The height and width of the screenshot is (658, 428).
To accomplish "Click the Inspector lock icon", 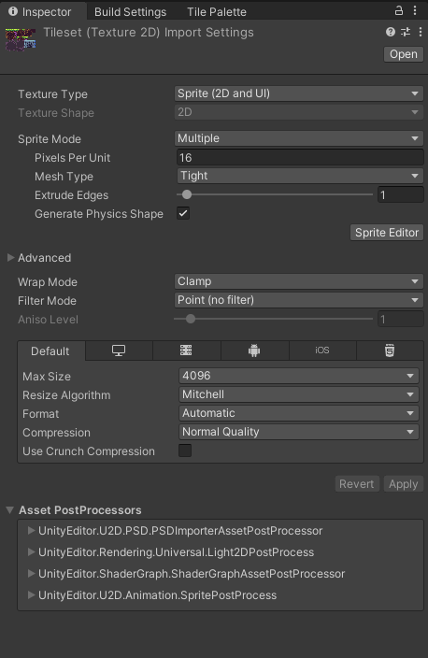I will coord(399,10).
